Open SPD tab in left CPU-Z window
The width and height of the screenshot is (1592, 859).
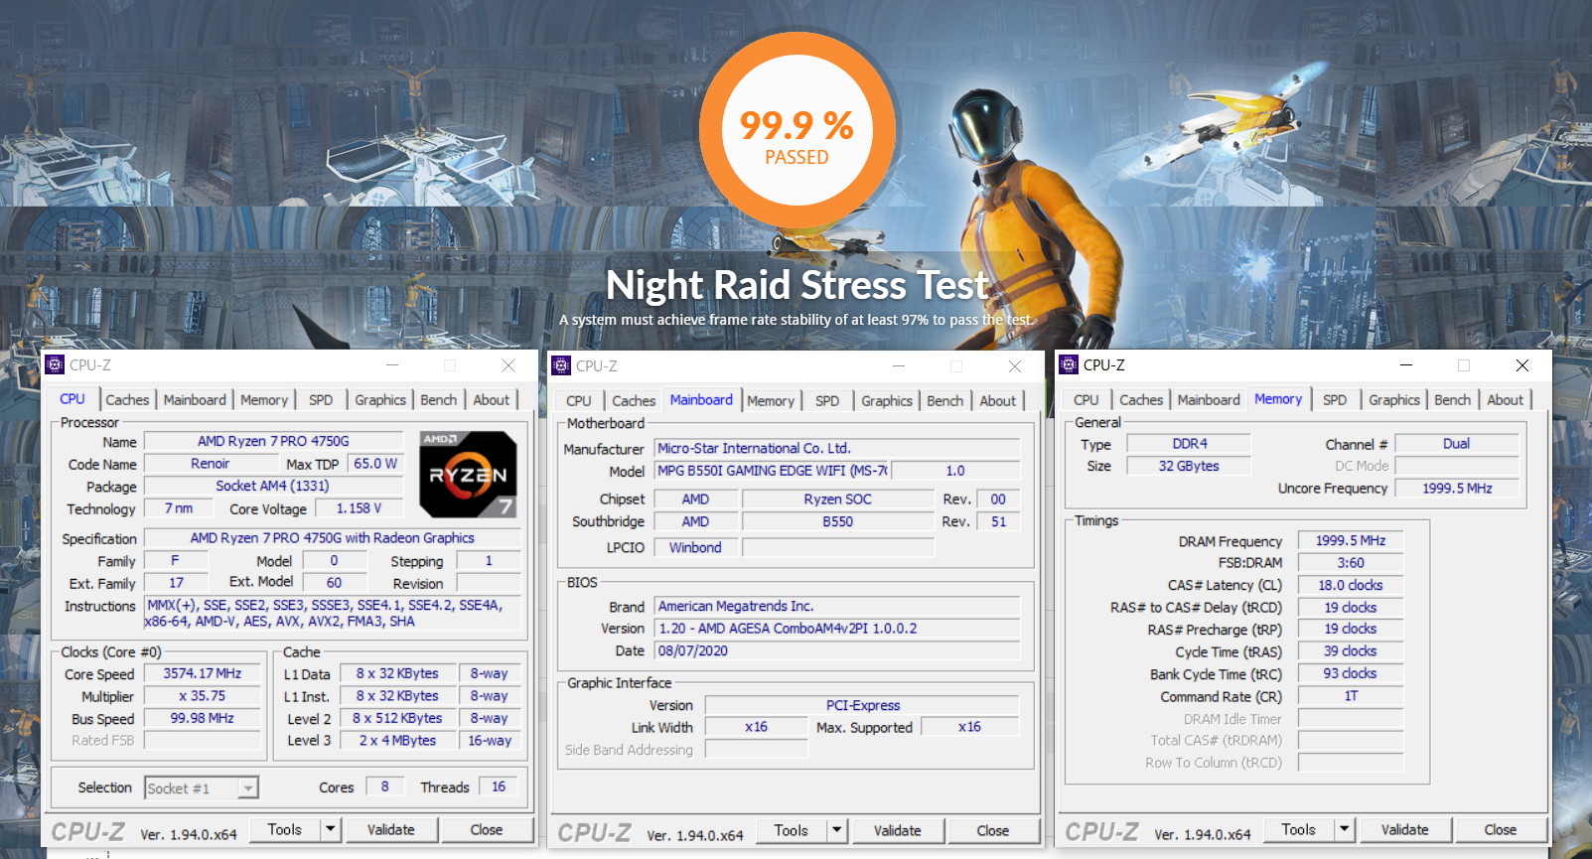[x=321, y=400]
